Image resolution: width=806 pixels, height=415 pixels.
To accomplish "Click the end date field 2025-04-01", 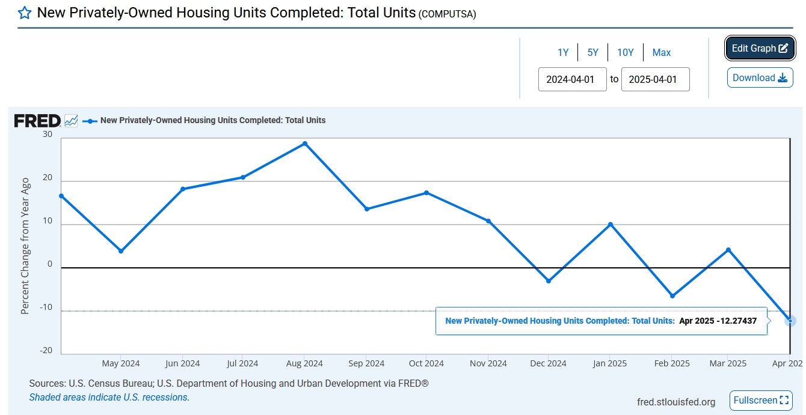I will click(x=655, y=79).
